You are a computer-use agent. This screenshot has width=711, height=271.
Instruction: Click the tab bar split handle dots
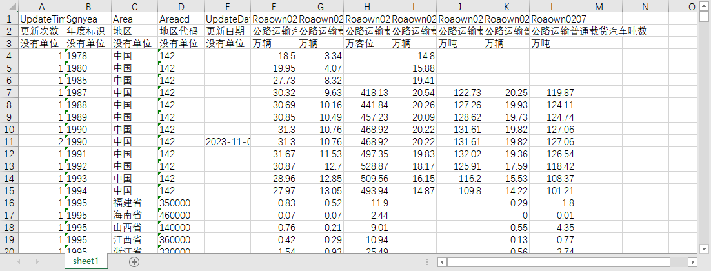tap(426, 262)
